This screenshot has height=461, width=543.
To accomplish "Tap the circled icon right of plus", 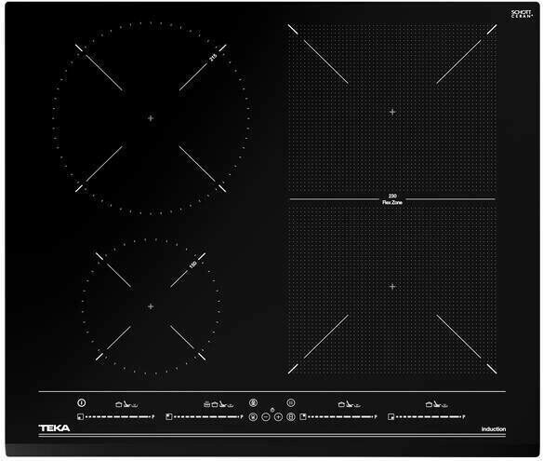I will click(291, 416).
